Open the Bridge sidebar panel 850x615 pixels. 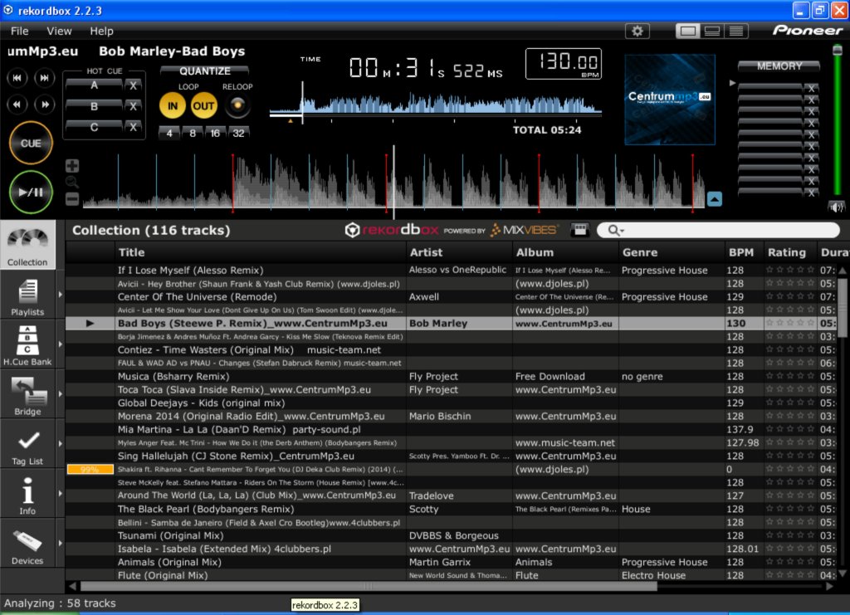27,396
